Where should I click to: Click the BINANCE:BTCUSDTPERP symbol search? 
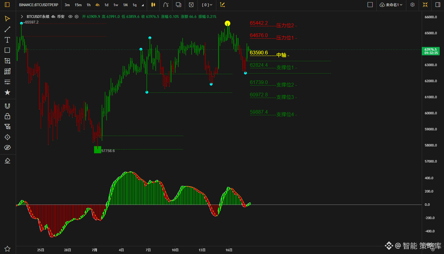39,5
